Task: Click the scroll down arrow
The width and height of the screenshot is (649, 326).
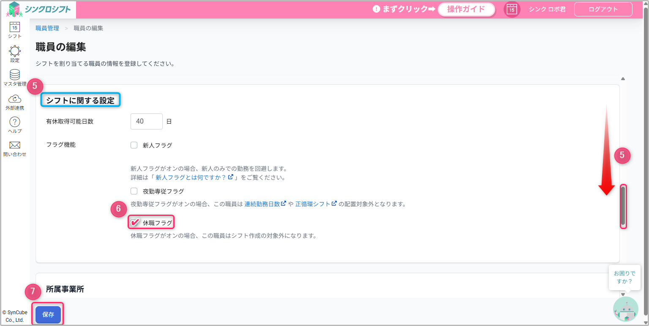Action: click(x=623, y=294)
